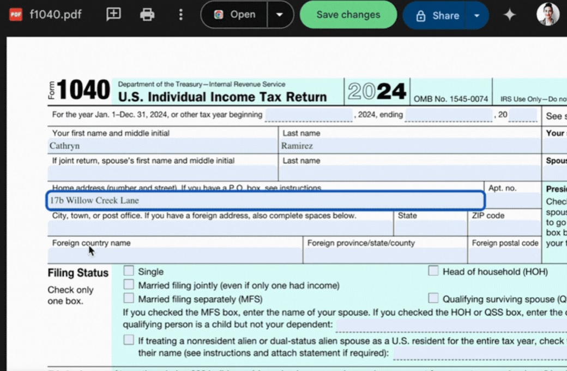This screenshot has height=371, width=567.
Task: Check the nonresident alien spouse box
Action: point(129,340)
